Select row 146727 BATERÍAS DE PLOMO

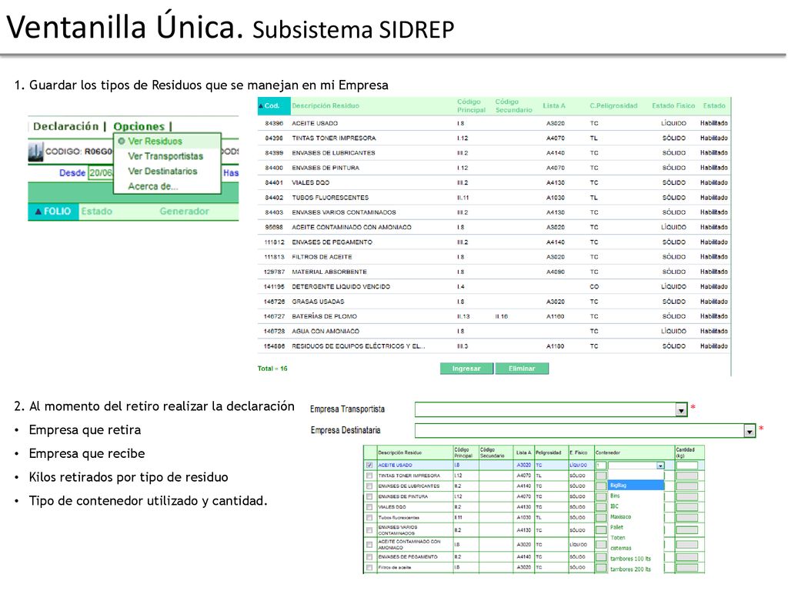tap(494, 316)
